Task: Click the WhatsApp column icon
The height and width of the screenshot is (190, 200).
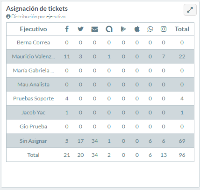Action: [x=150, y=29]
